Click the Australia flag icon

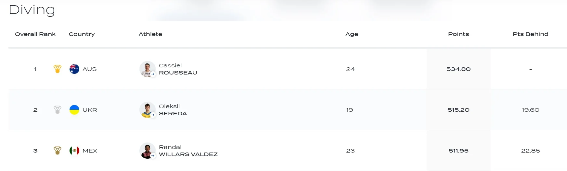tap(74, 69)
